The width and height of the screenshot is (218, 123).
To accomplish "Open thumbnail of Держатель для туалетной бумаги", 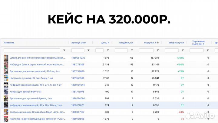I will click(x=6, y=98).
